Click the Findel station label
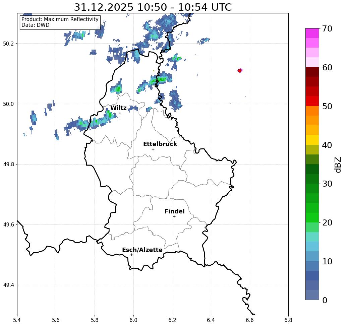This screenshot has height=326, width=345. pos(175,211)
